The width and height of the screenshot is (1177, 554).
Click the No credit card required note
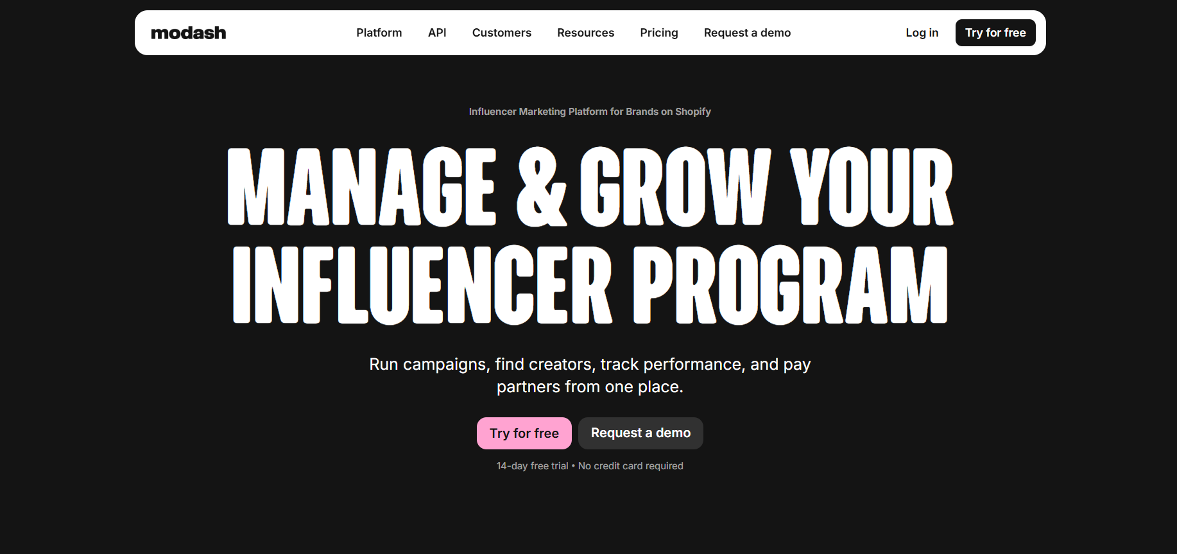coord(630,466)
